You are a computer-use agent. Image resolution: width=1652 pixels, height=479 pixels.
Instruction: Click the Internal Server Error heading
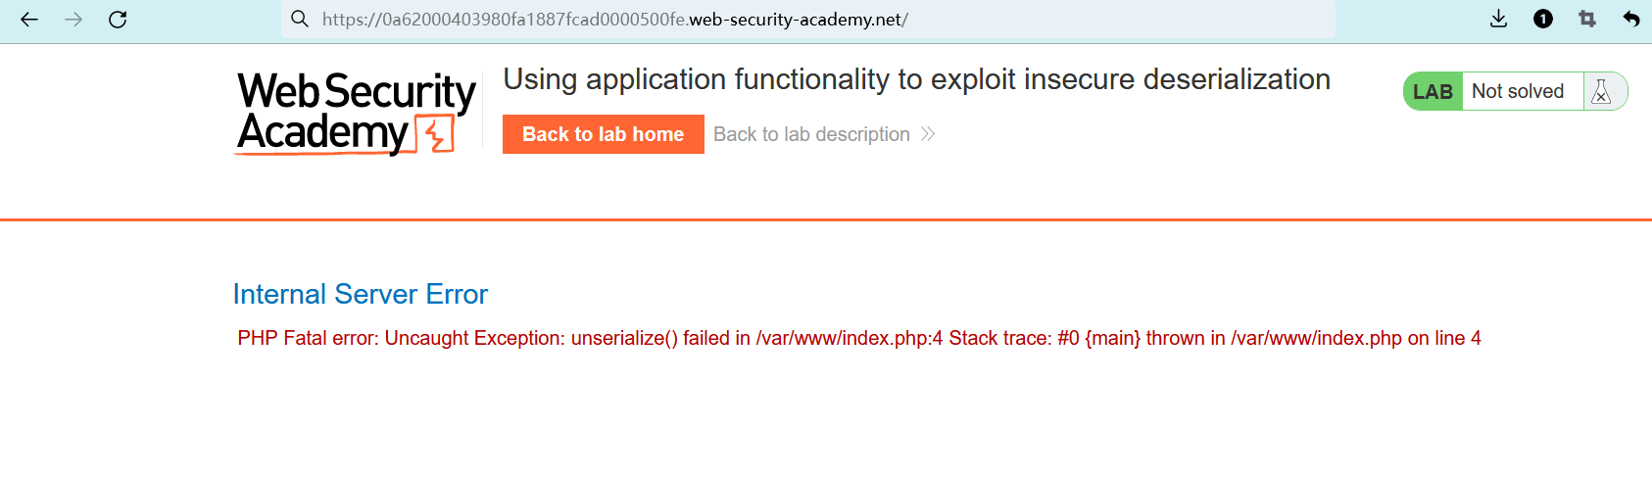click(x=360, y=294)
